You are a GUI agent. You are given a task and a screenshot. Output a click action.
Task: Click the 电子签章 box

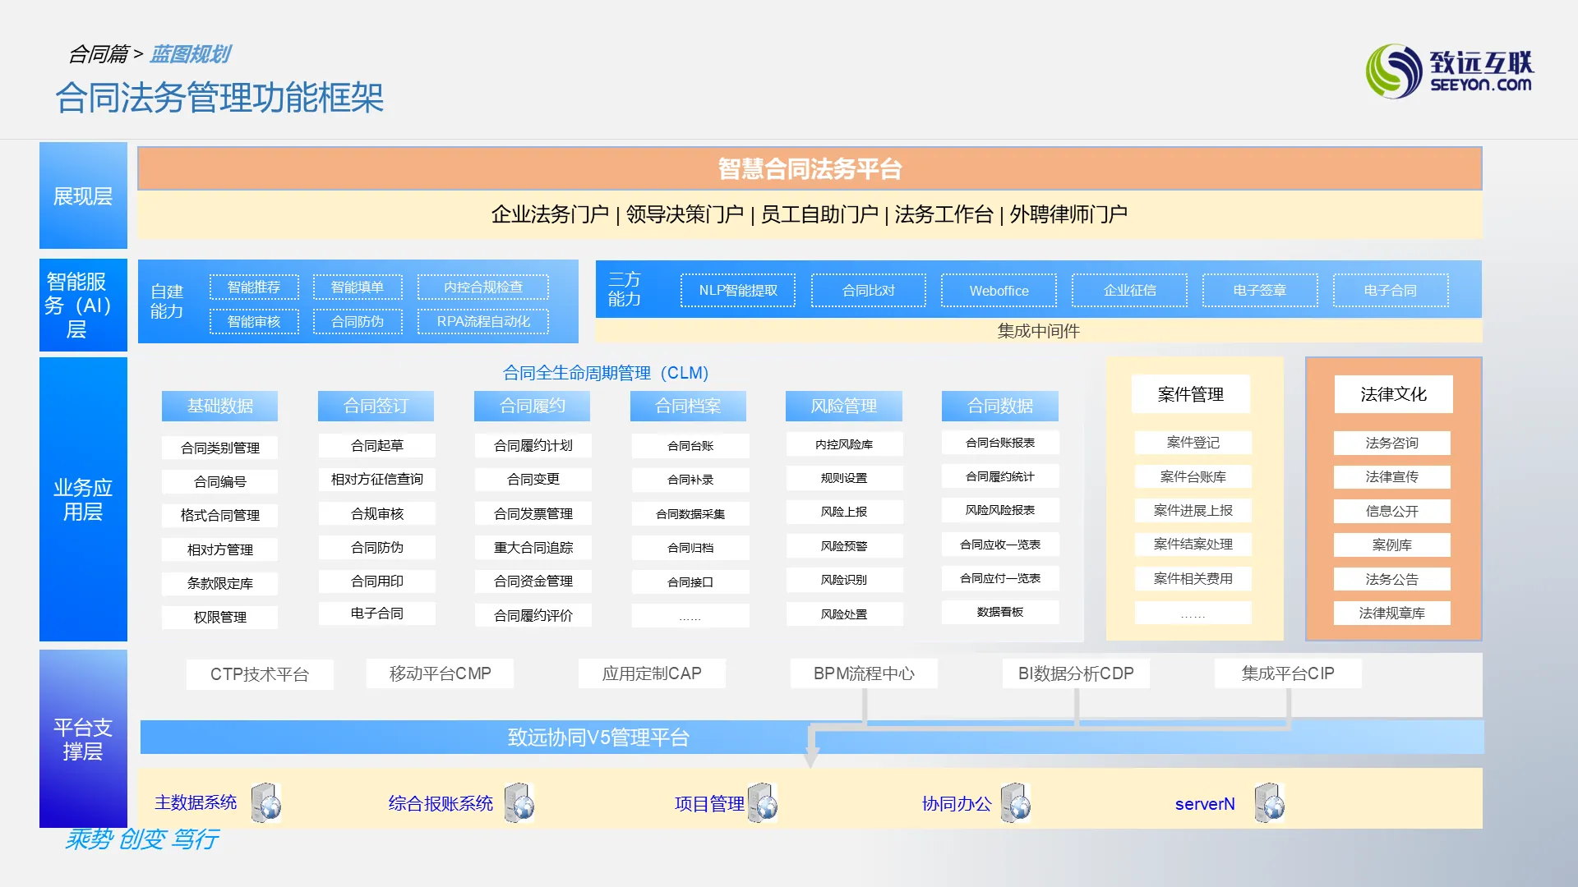[1260, 290]
